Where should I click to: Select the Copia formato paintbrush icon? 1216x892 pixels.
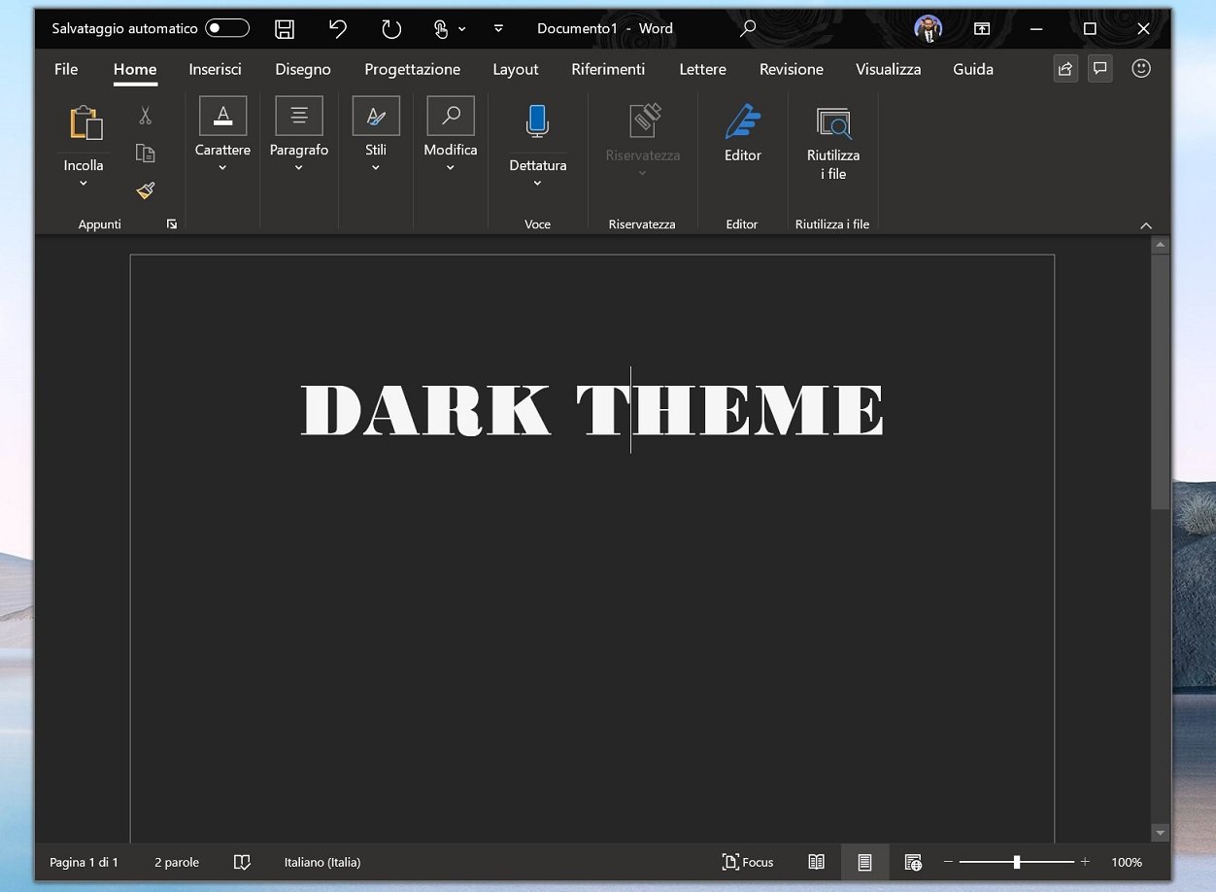click(146, 190)
